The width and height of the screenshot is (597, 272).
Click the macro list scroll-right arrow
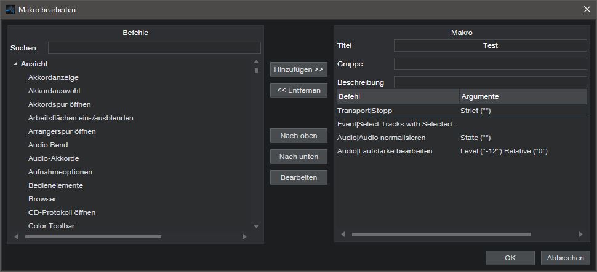580,234
